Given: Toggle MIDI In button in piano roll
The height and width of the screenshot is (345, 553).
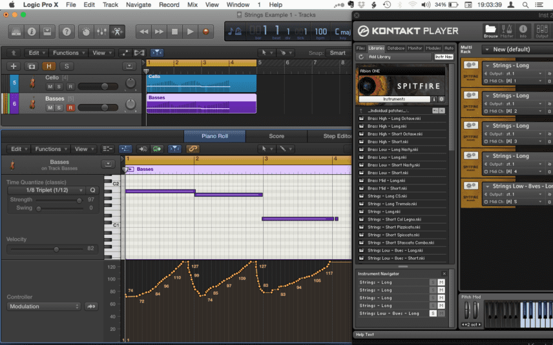Looking at the screenshot, I should pyautogui.click(x=143, y=149).
